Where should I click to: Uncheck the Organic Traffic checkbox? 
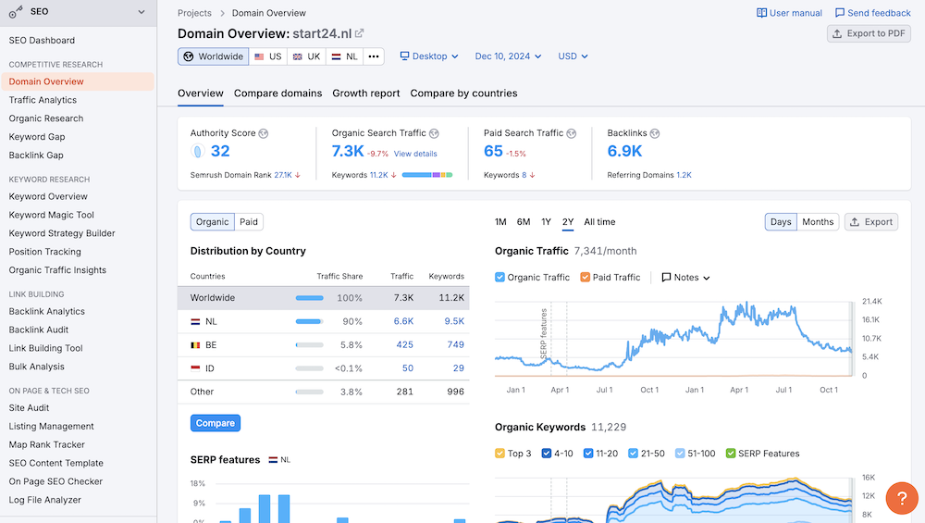point(500,277)
